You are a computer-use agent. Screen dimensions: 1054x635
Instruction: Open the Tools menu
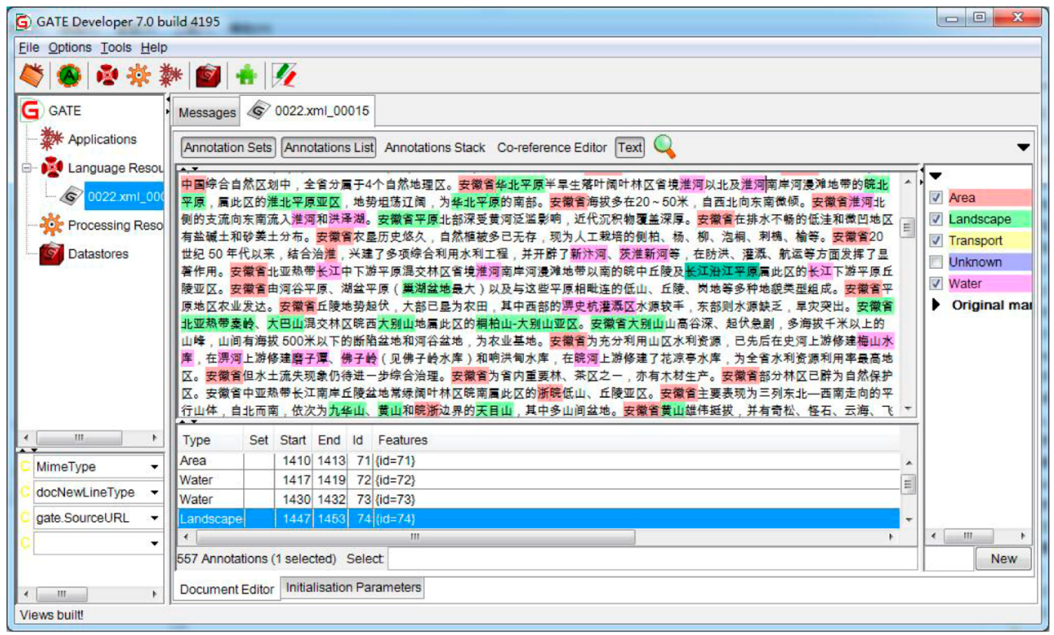pos(116,48)
